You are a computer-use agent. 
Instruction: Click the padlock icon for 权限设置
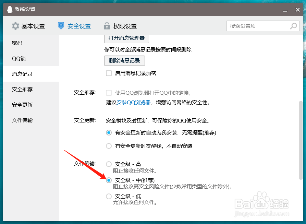click(x=107, y=26)
